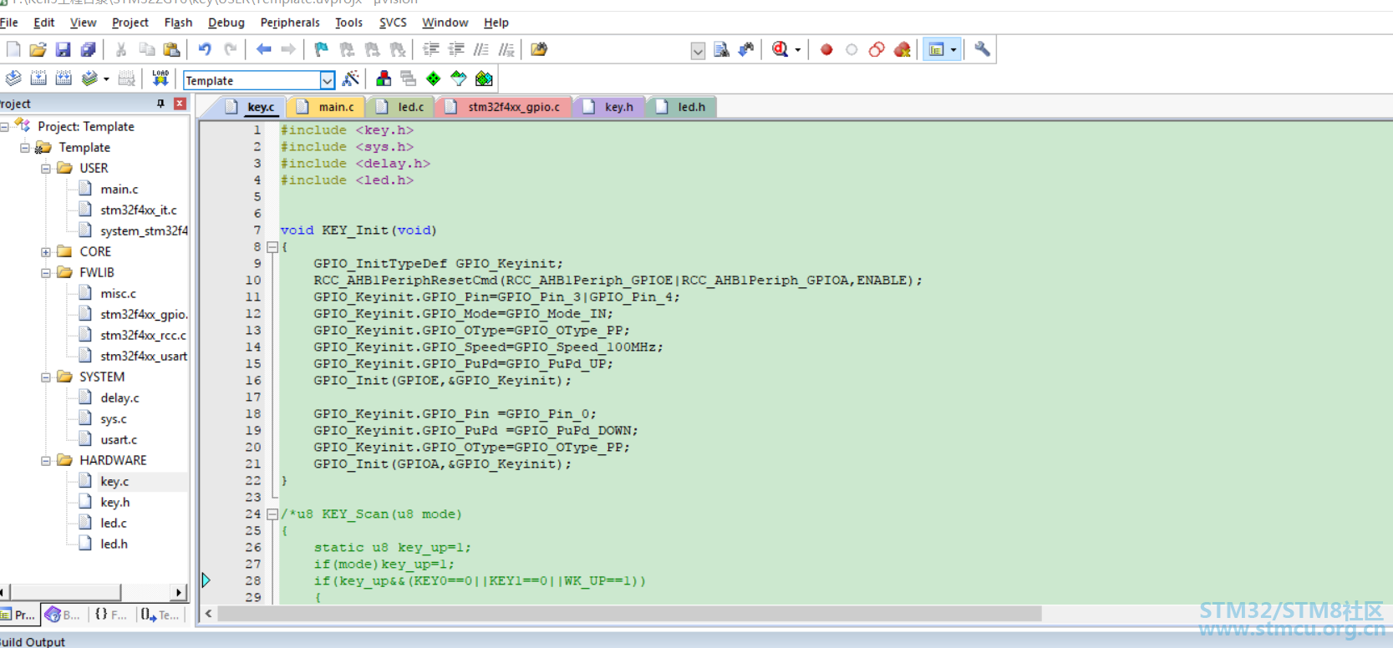Open the Debug menu
Viewport: 1393px width, 648px height.
click(x=226, y=23)
